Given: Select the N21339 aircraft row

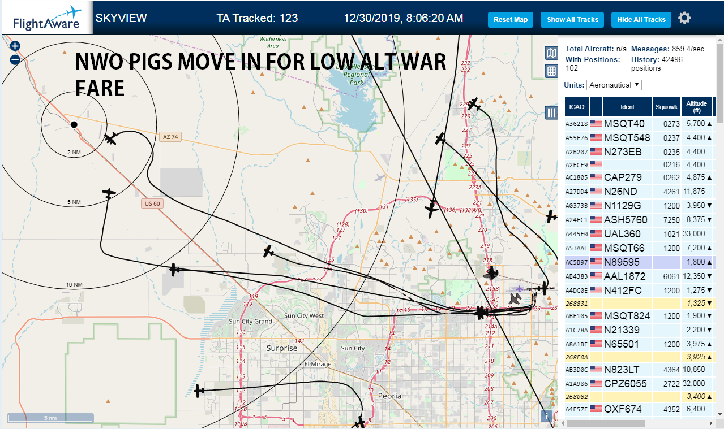Looking at the screenshot, I should click(640, 330).
